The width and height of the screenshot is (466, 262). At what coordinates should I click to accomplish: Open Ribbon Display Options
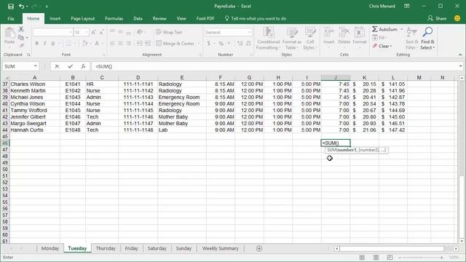tap(407, 7)
